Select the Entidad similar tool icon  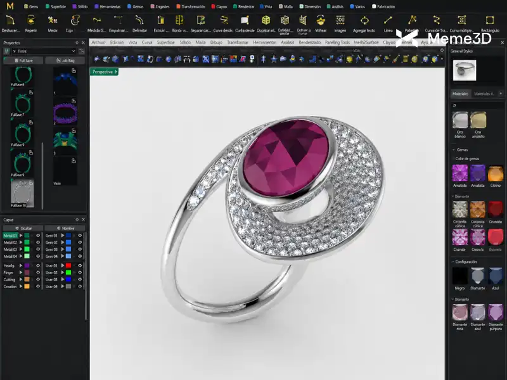(x=285, y=20)
